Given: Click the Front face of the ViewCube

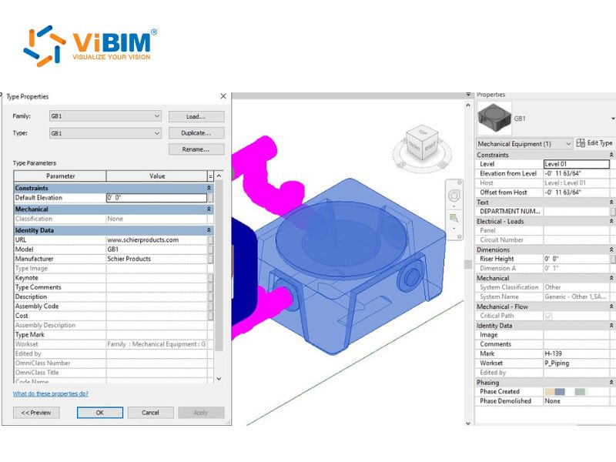Looking at the screenshot, I should [x=413, y=146].
